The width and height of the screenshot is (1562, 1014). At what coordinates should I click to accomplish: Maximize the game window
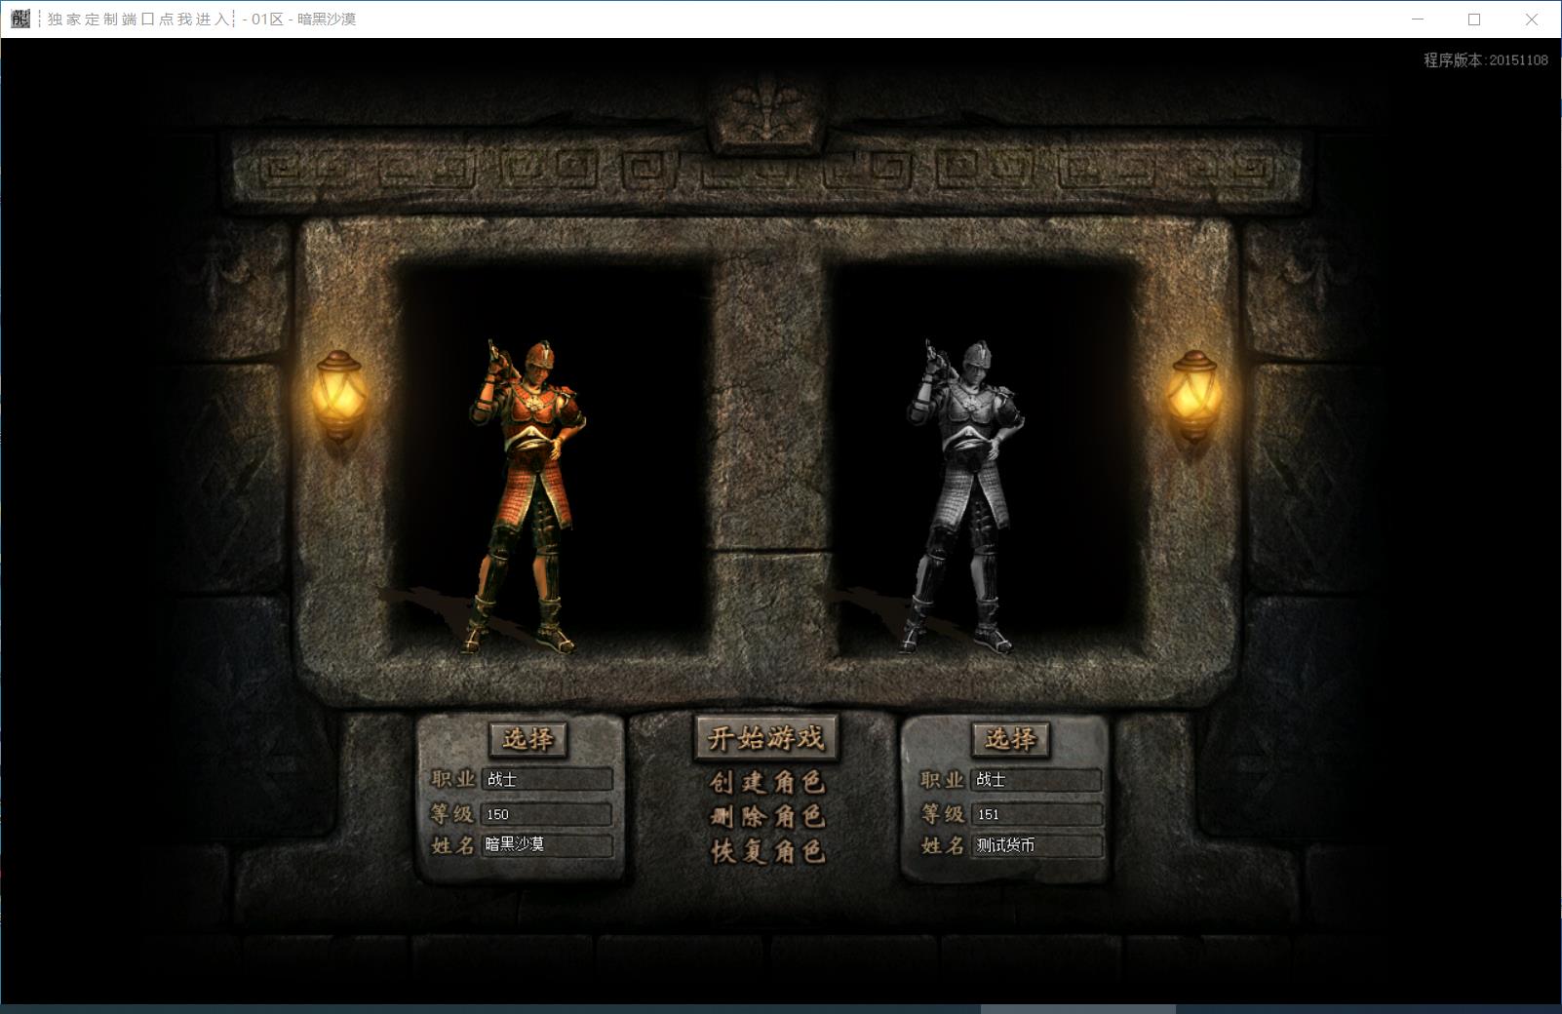click(1474, 19)
